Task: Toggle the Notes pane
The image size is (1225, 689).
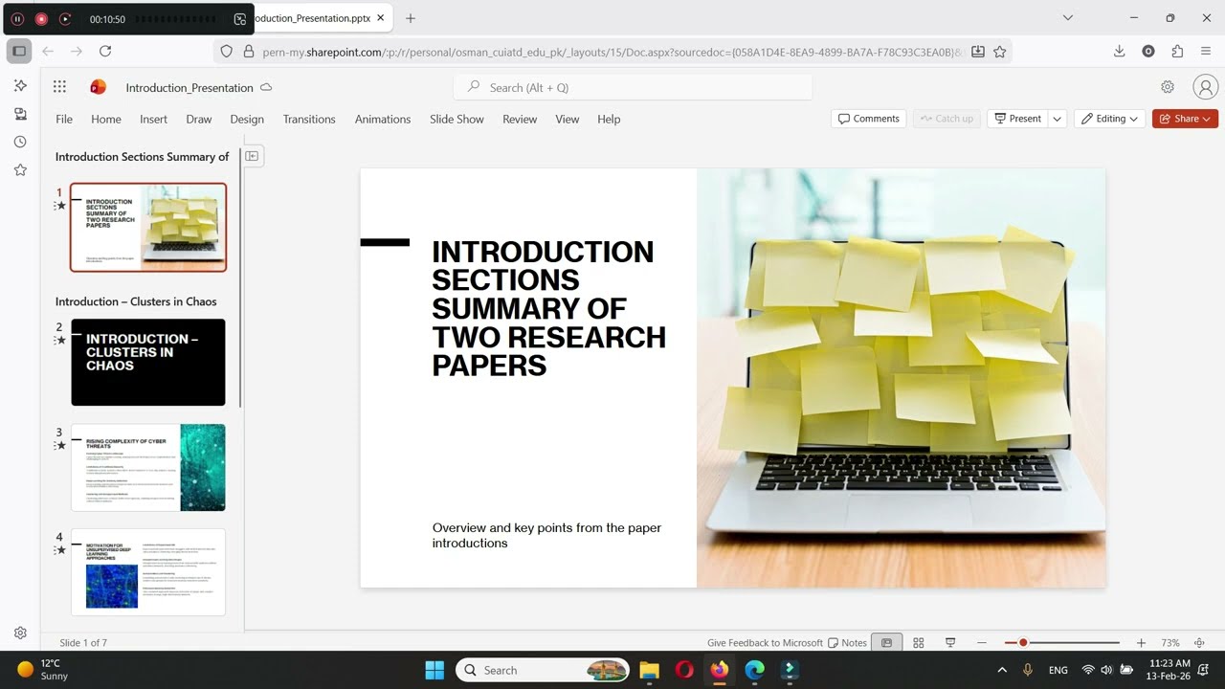Action: pos(847,643)
